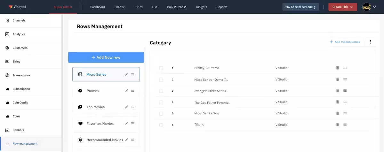Delete the Mickey 17 Promo row

point(337,68)
